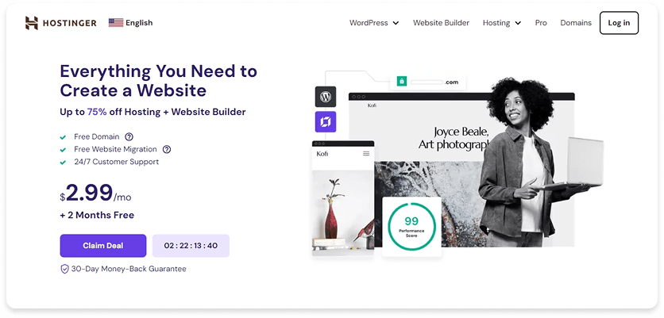Click the 99 Performance Score gauge
Screen dimensions: 664x318
(411, 226)
